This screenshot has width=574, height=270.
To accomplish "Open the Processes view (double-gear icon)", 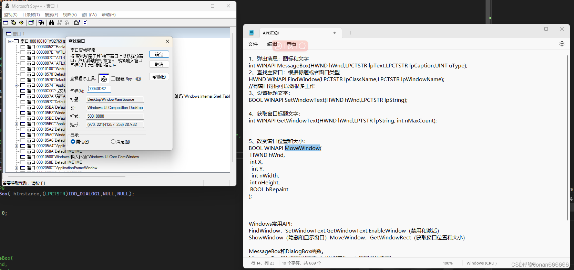I will (x=13, y=23).
